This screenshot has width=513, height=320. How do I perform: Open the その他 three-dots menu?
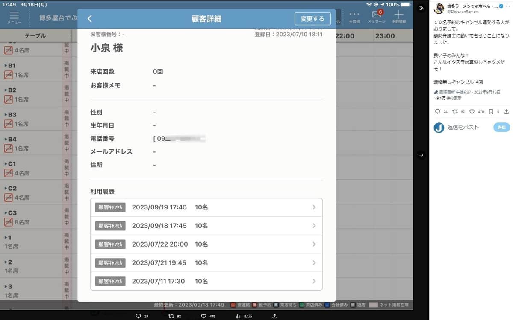click(354, 16)
